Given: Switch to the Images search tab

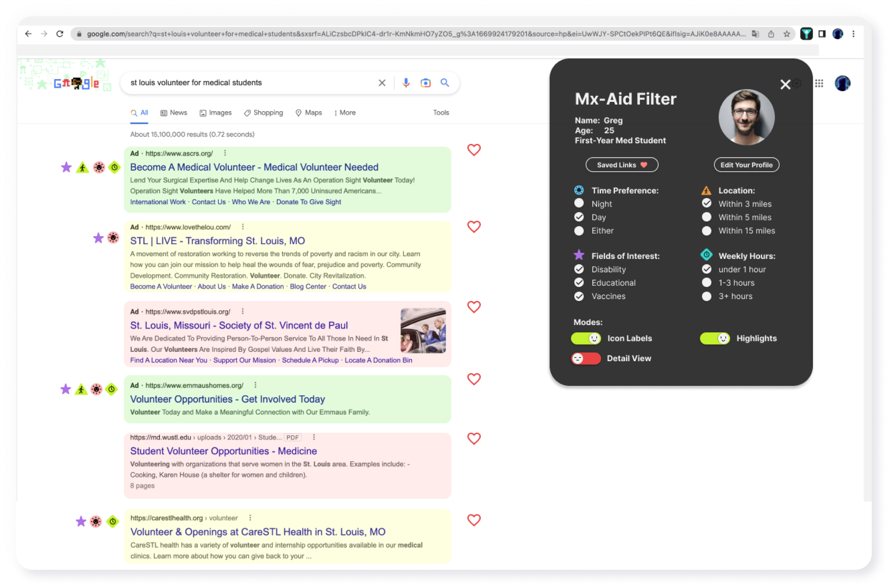Looking at the screenshot, I should [x=216, y=113].
